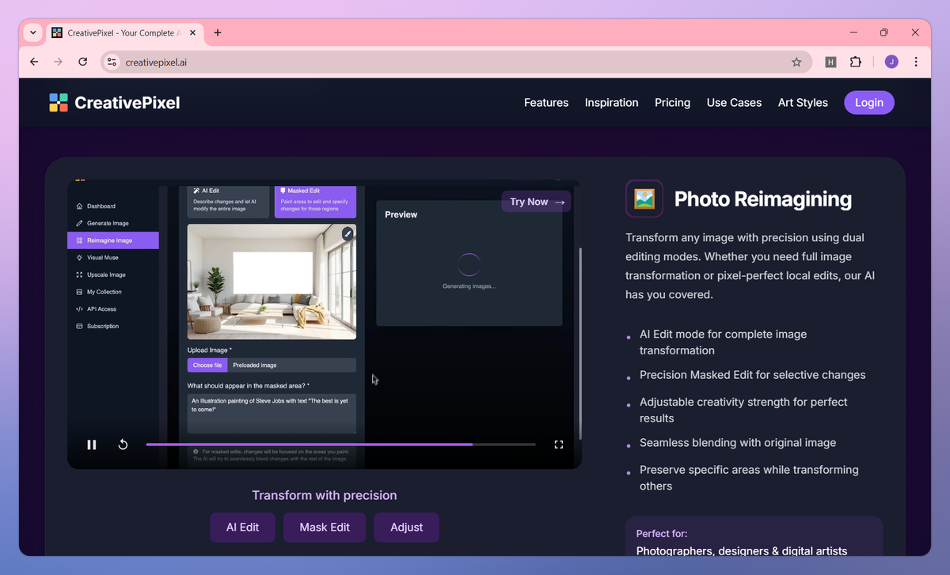Switch to the Masked Edit mode card
This screenshot has width=950, height=575.
[x=317, y=201]
